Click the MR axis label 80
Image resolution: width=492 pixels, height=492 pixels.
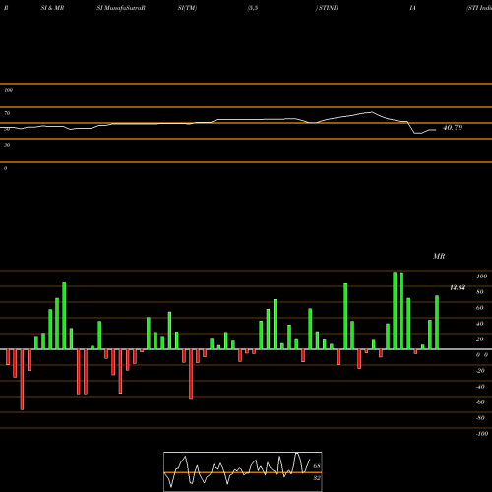tap(480, 292)
